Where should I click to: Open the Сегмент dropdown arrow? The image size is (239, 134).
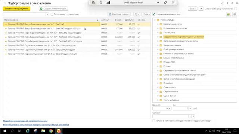[190, 116]
